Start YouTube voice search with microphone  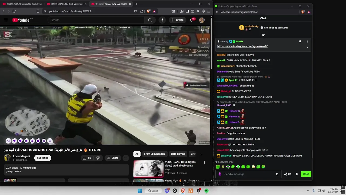[162, 20]
